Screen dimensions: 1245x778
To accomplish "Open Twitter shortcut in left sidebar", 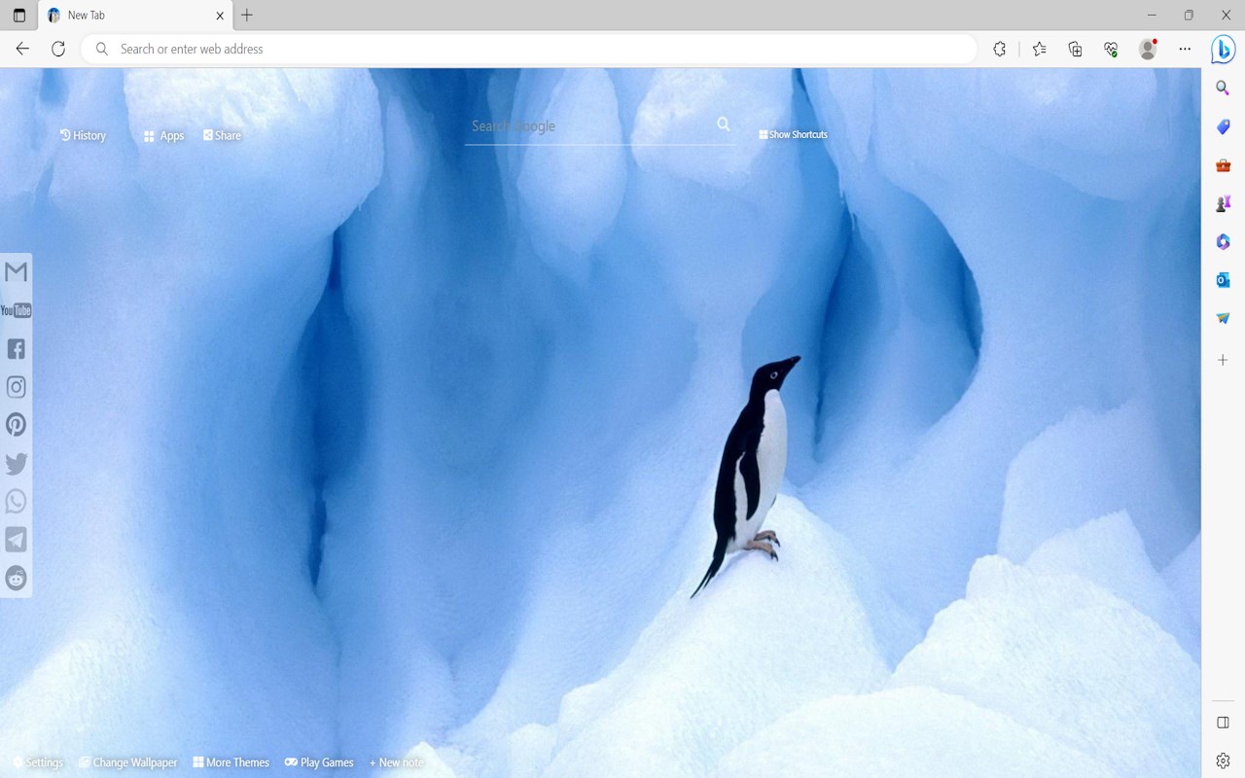I will coord(16,464).
